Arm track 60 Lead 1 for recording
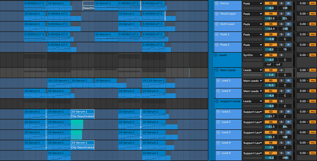The width and height of the screenshot is (317, 161). coord(288,80)
